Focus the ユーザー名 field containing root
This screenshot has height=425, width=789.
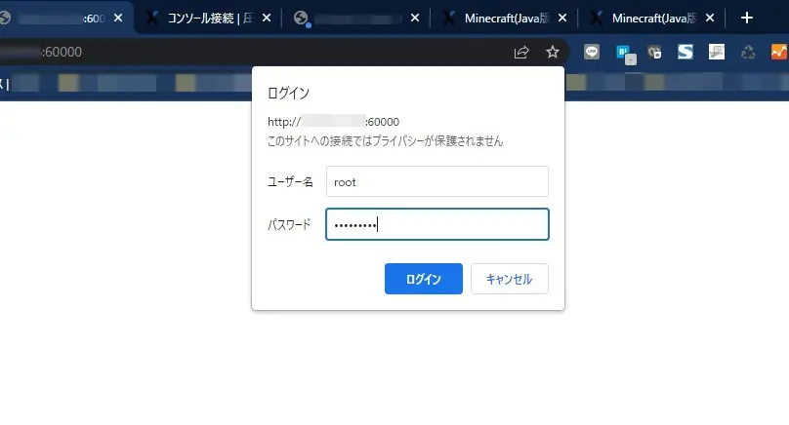click(436, 181)
